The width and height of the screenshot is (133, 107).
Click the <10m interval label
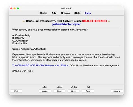coord(74,87)
